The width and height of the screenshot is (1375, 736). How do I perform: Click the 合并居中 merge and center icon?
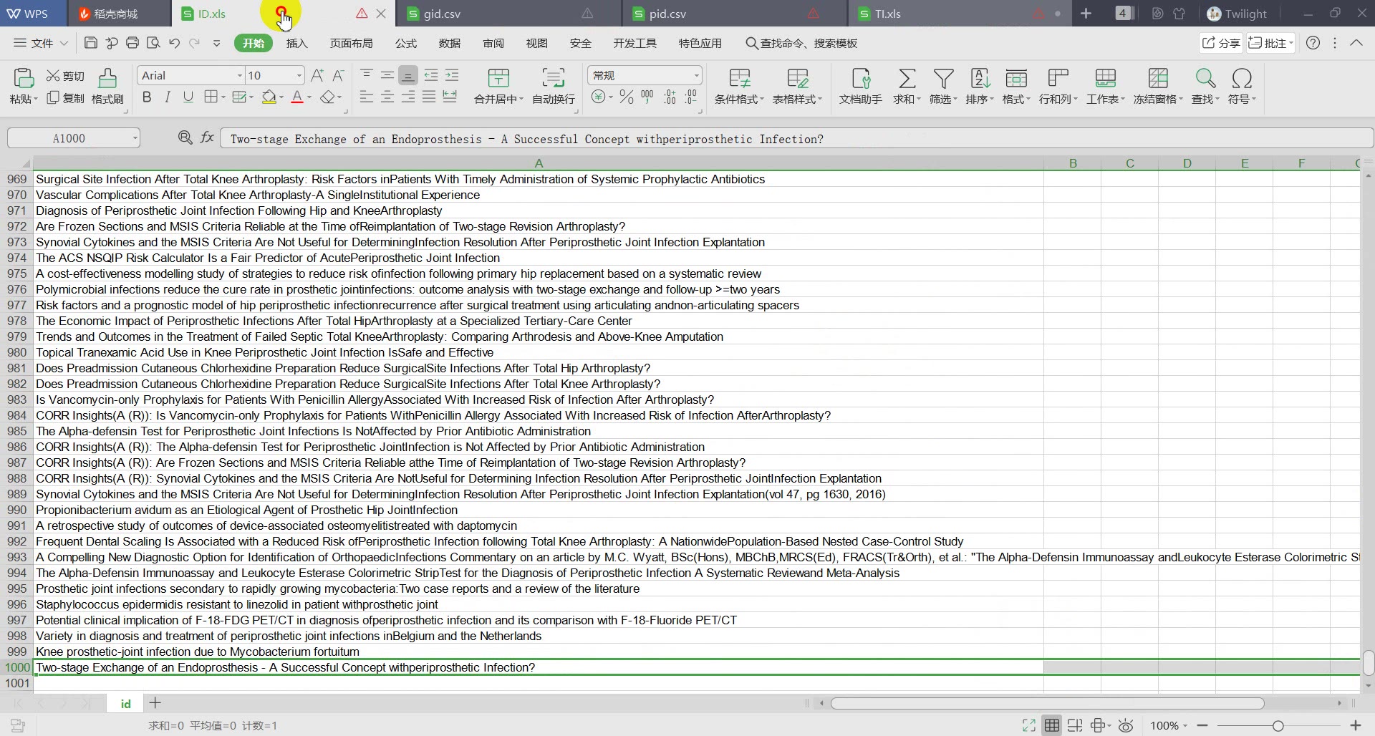pyautogui.click(x=498, y=78)
